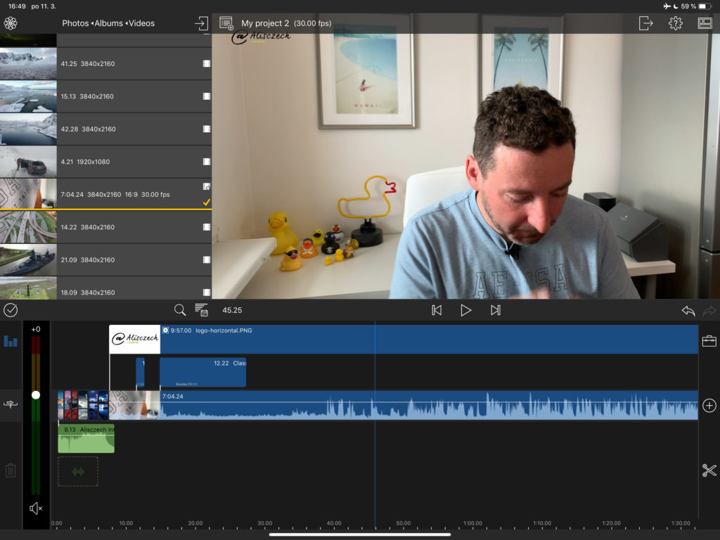The image size is (720, 540).
Task: Tap the 16:49 clock in status bar
Action: click(17, 6)
